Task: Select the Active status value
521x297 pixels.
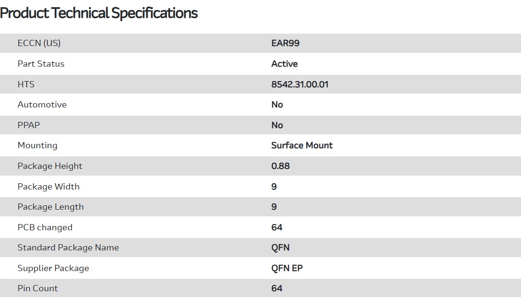Action: (x=284, y=64)
